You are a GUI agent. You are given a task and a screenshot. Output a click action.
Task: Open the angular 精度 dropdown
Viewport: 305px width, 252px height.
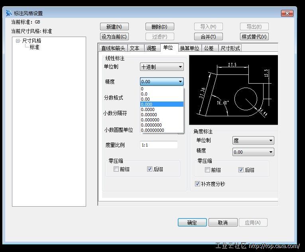[x=253, y=152]
